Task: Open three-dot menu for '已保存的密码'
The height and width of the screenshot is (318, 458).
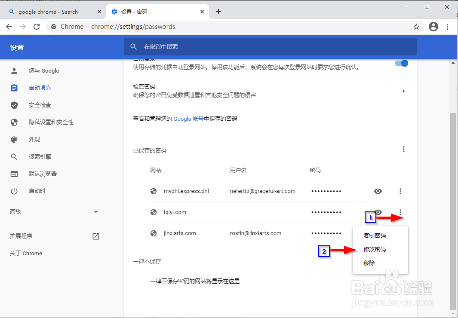Action: [x=404, y=150]
